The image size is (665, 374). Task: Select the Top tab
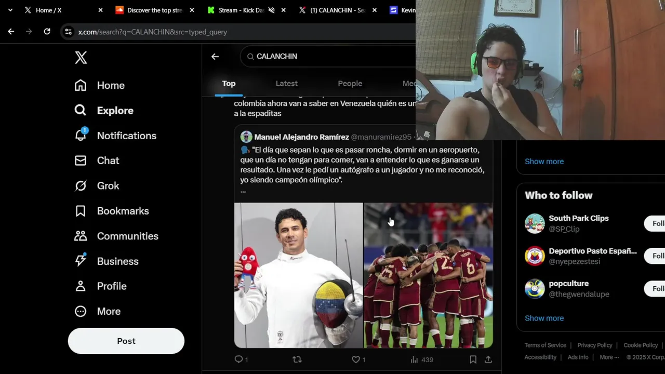coord(229,83)
